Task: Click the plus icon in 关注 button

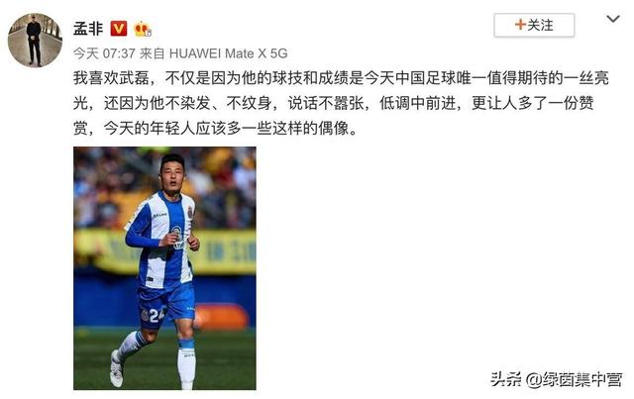Action: (520, 25)
